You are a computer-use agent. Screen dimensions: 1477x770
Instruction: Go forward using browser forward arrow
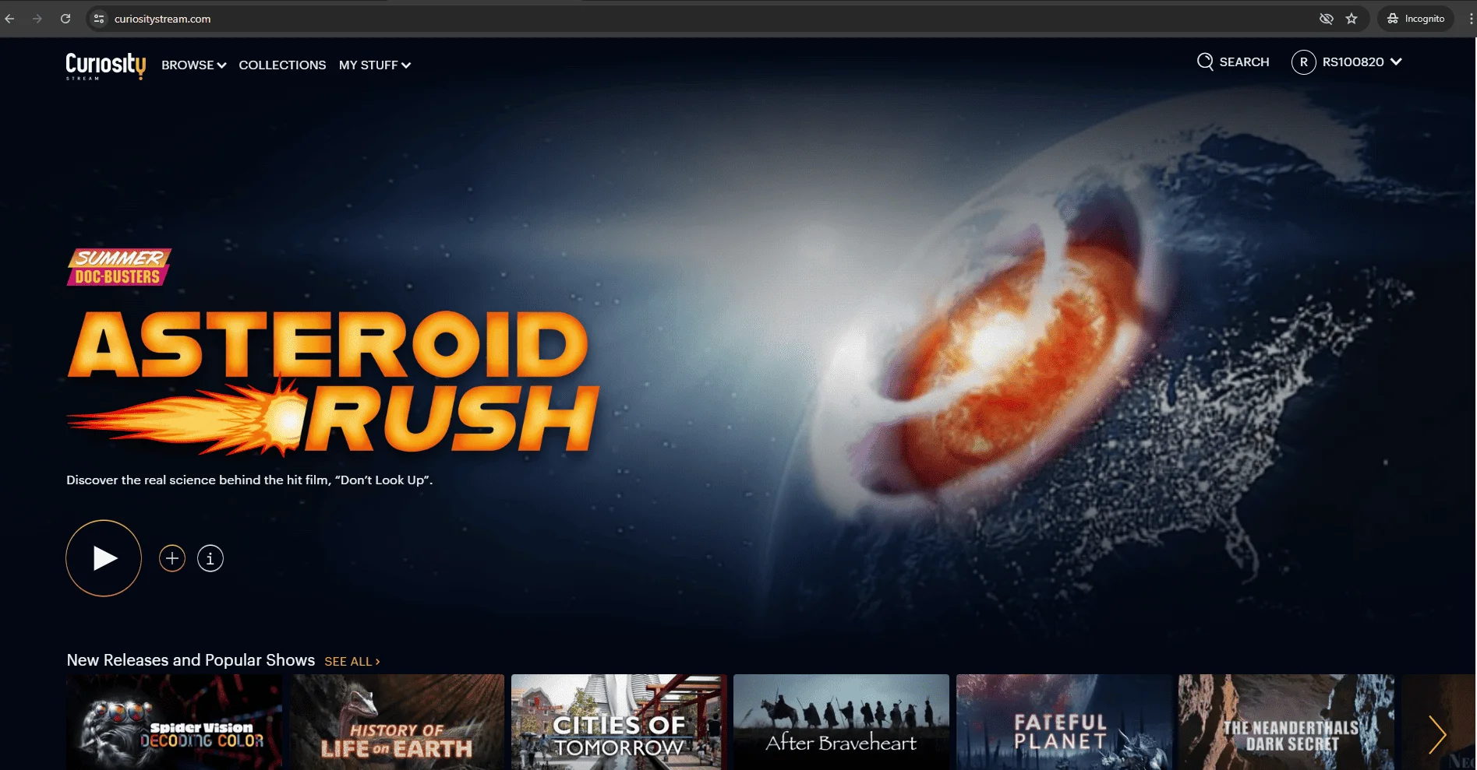(37, 19)
